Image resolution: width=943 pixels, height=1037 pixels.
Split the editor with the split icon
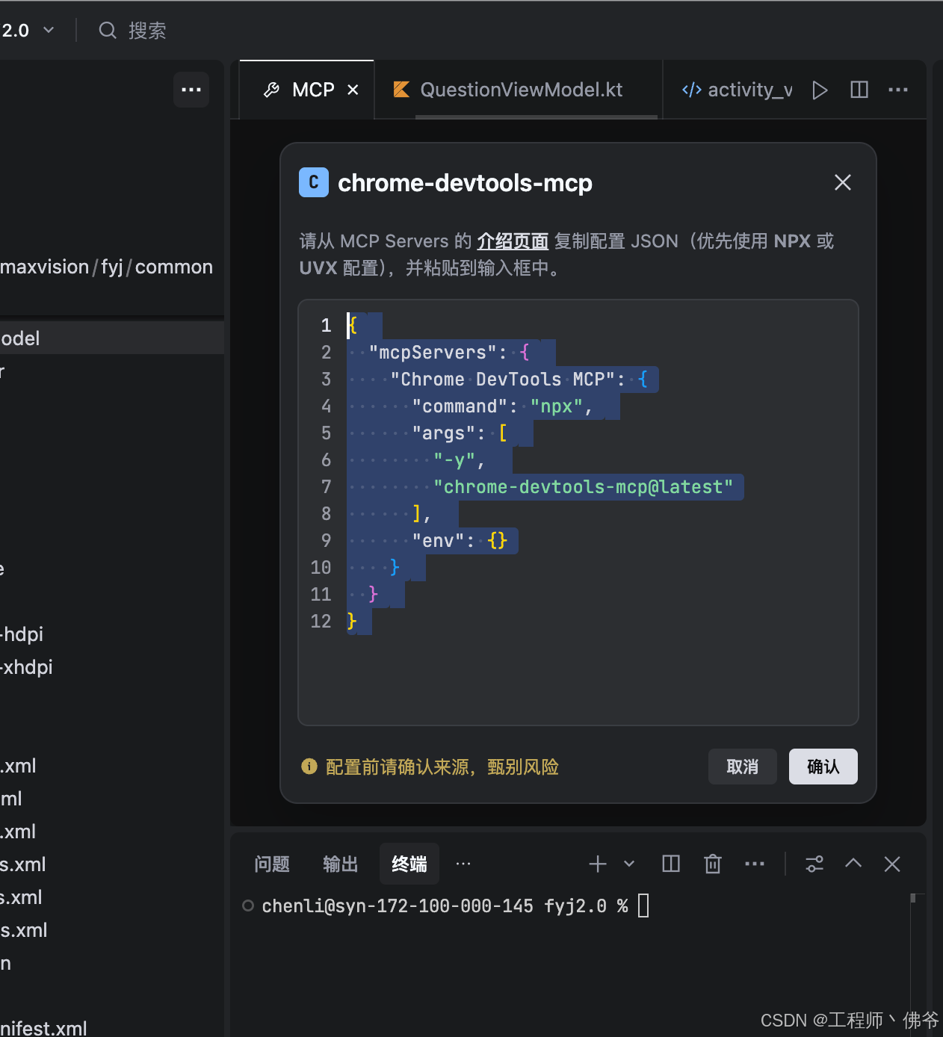click(x=859, y=90)
